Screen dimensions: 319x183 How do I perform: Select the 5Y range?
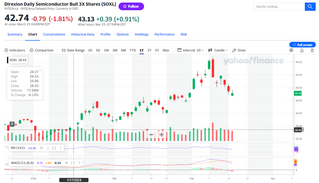pyautogui.click(x=157, y=50)
